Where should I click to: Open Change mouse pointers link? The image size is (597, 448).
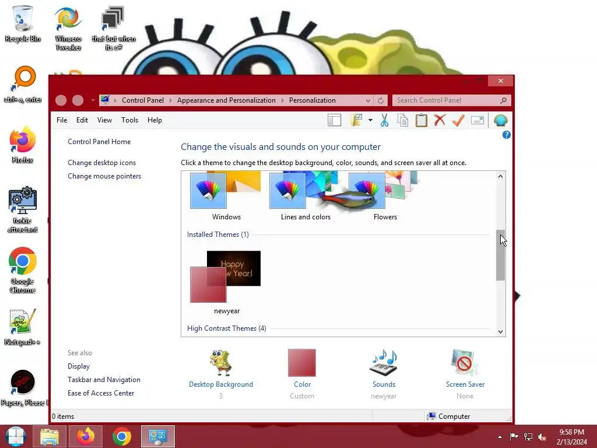click(x=104, y=176)
